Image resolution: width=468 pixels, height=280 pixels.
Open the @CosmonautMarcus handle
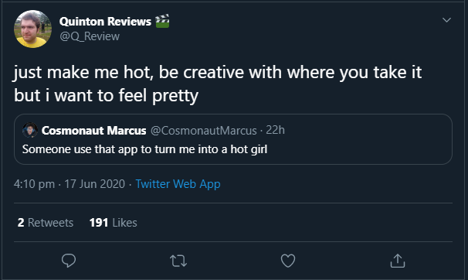click(x=204, y=131)
